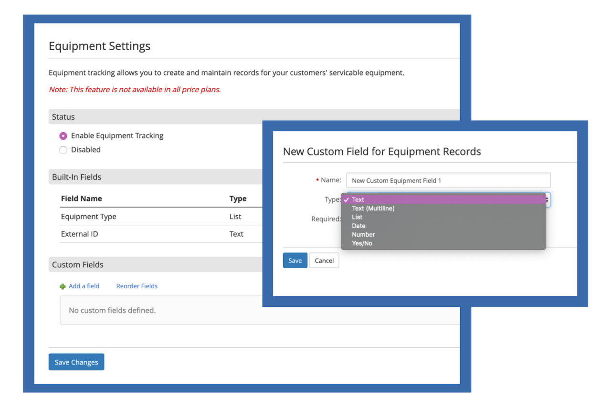
Task: Select Text (Multiline) field type
Action: pyautogui.click(x=373, y=208)
